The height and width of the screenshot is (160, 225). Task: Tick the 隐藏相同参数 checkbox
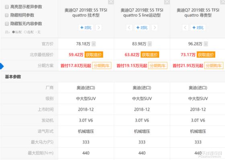pyautogui.click(x=7, y=15)
